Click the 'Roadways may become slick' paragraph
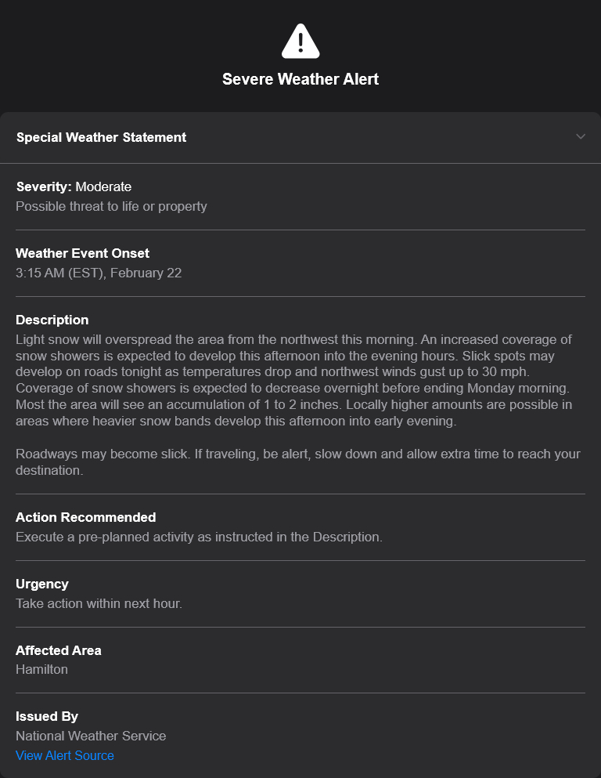 [297, 462]
